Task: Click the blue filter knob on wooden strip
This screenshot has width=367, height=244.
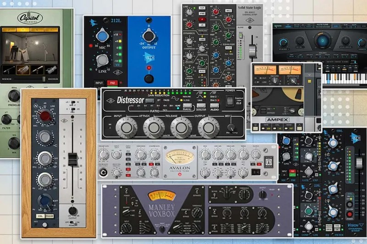Action: coord(45,201)
